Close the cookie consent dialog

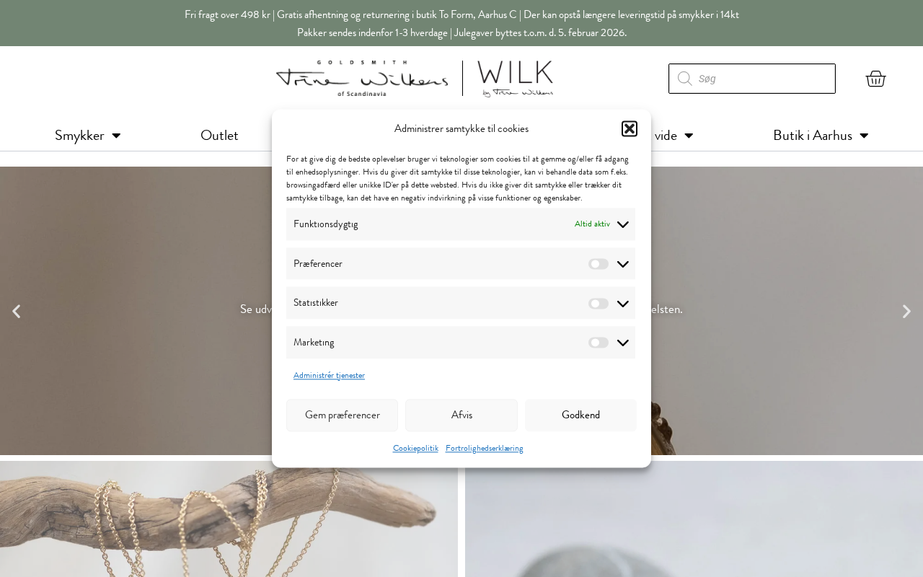(x=630, y=128)
